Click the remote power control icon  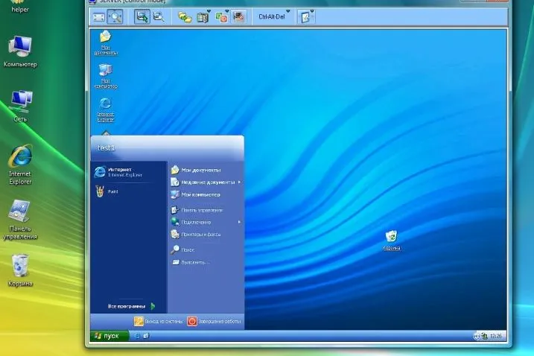(221, 17)
